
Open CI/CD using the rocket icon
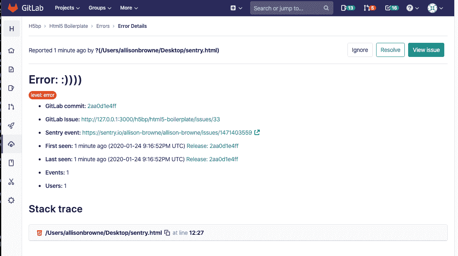(x=11, y=126)
